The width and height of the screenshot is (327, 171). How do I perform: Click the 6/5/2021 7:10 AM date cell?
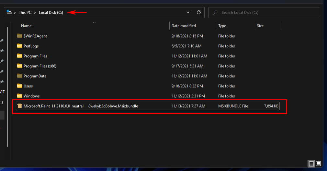(x=186, y=46)
